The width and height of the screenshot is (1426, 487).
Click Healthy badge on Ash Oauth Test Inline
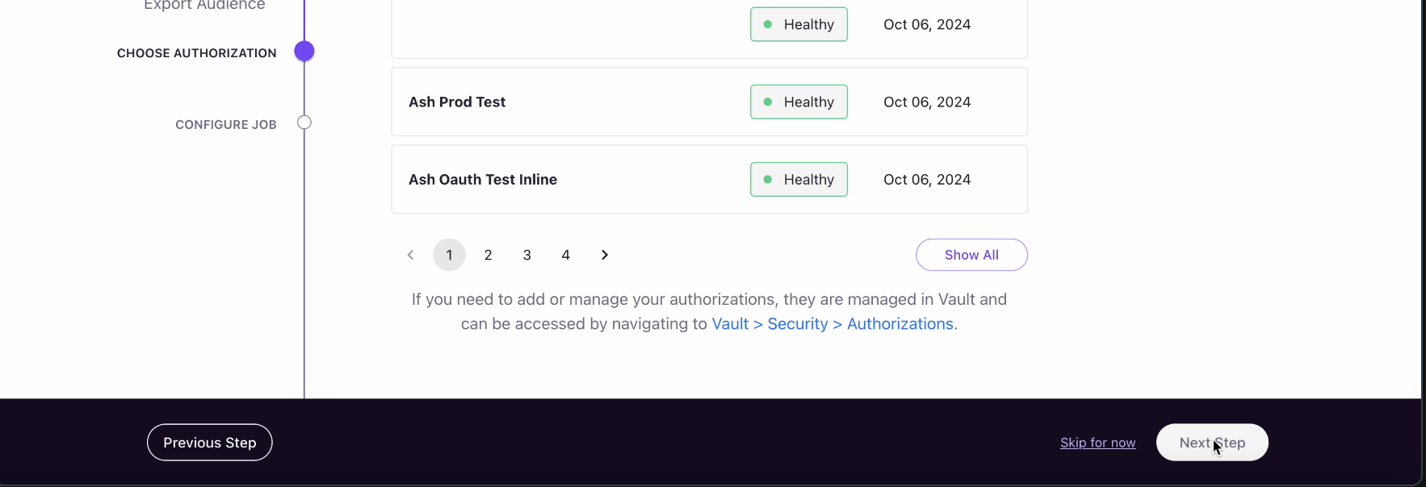(799, 179)
